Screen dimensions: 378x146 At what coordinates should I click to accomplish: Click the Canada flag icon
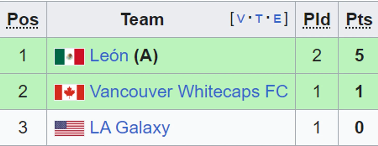[x=69, y=92]
